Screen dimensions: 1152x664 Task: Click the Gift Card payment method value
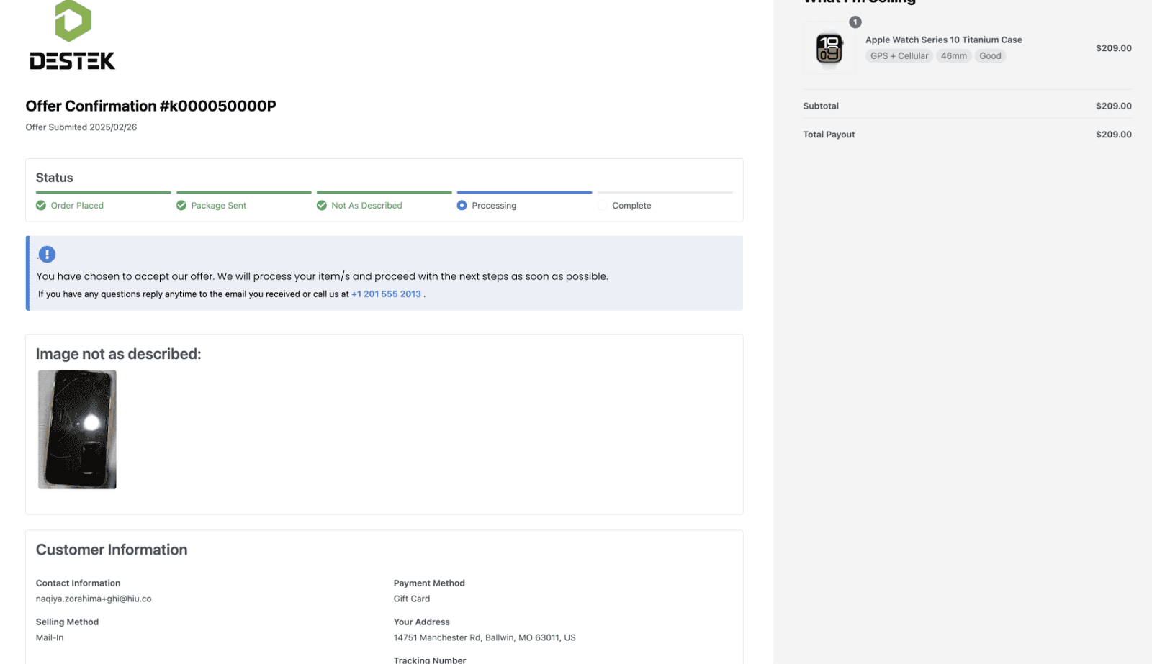pos(412,599)
